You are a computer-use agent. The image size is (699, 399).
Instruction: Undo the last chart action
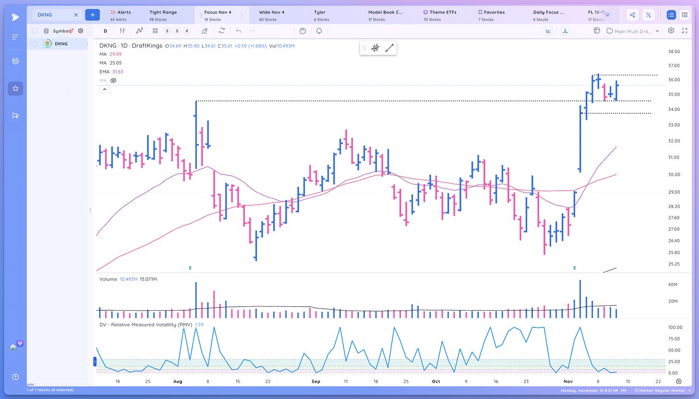coord(239,31)
